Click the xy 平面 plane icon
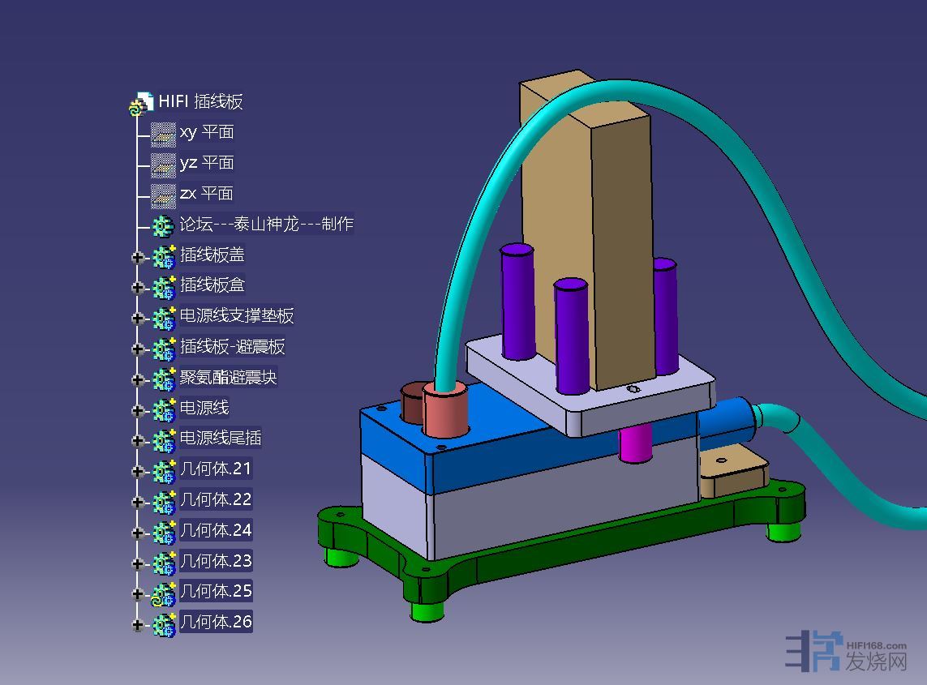 (163, 133)
